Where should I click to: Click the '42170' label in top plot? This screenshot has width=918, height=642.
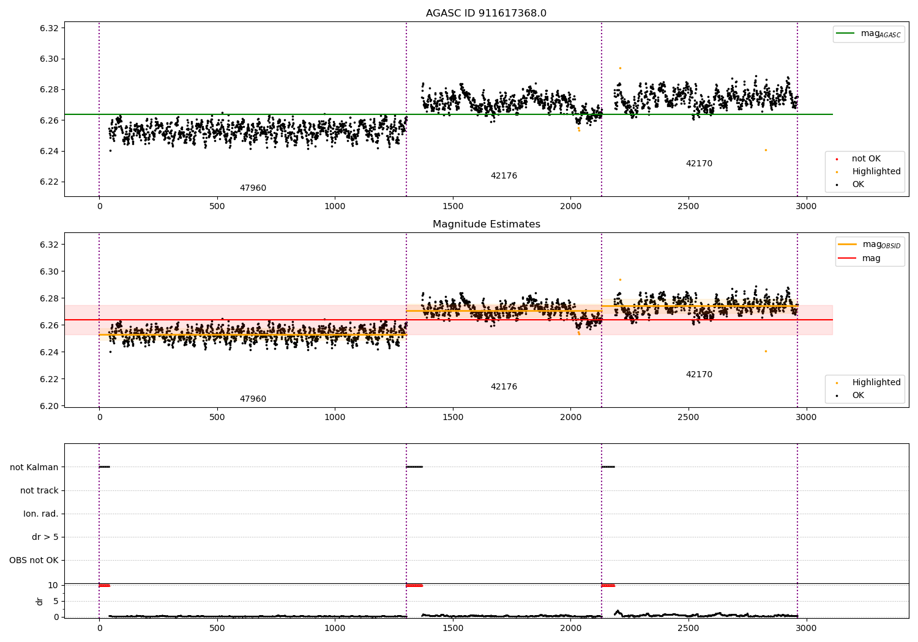pyautogui.click(x=699, y=164)
